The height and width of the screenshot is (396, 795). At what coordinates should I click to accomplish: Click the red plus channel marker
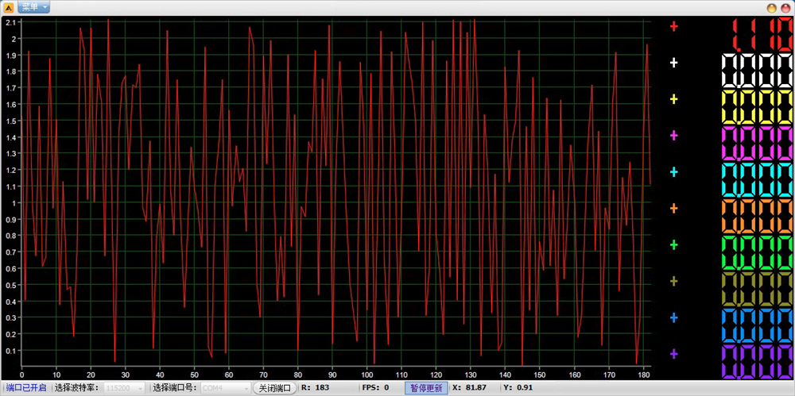[x=674, y=26]
